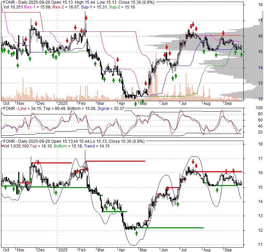The width and height of the screenshot is (264, 252).
Task: Click the 'Sup-1 = 15.31' label
Action: coord(94,7)
